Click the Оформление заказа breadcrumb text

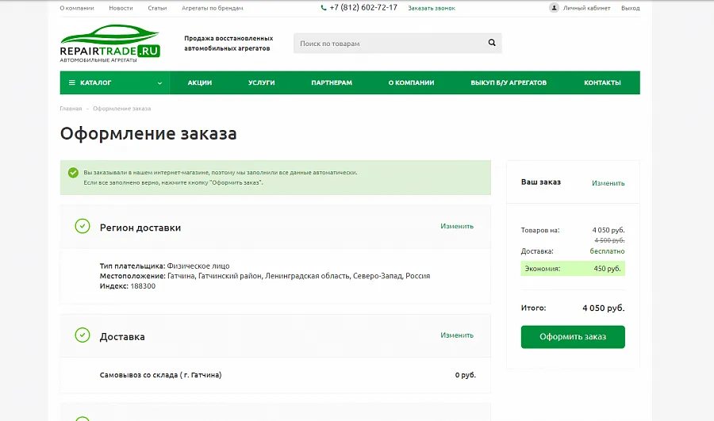[122, 109]
